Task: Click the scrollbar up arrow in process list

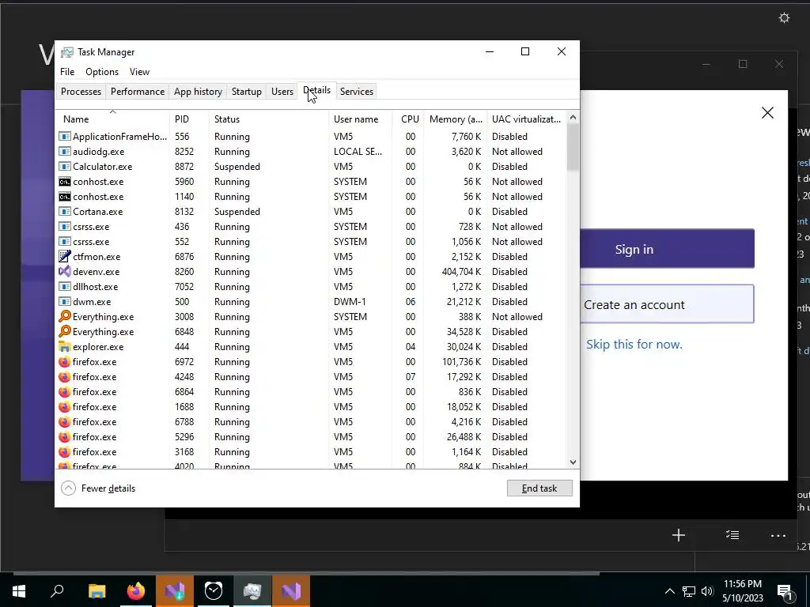Action: click(x=573, y=118)
